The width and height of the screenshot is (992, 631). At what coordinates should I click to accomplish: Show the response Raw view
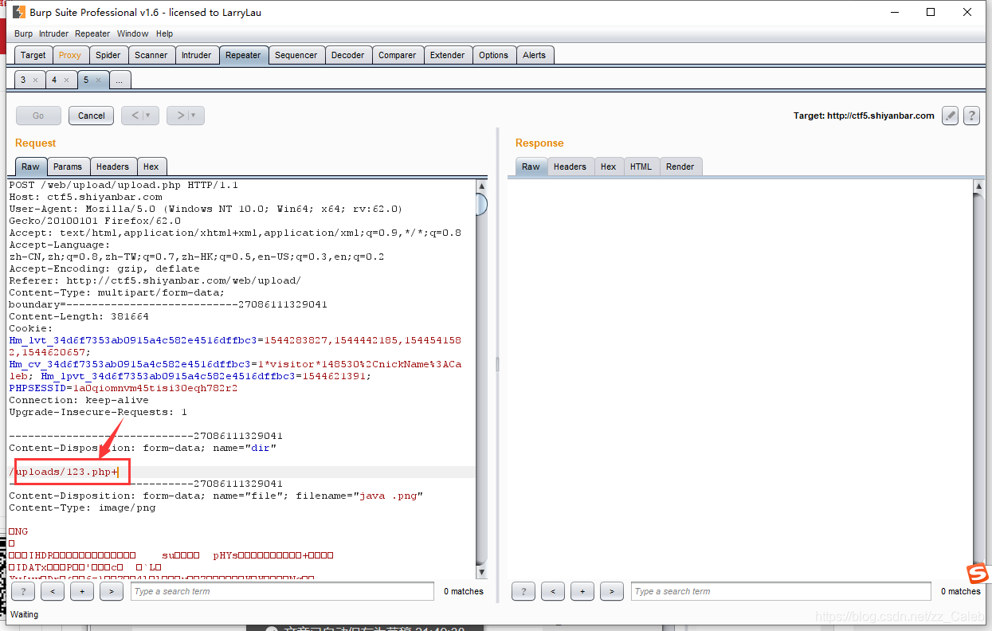pyautogui.click(x=531, y=167)
